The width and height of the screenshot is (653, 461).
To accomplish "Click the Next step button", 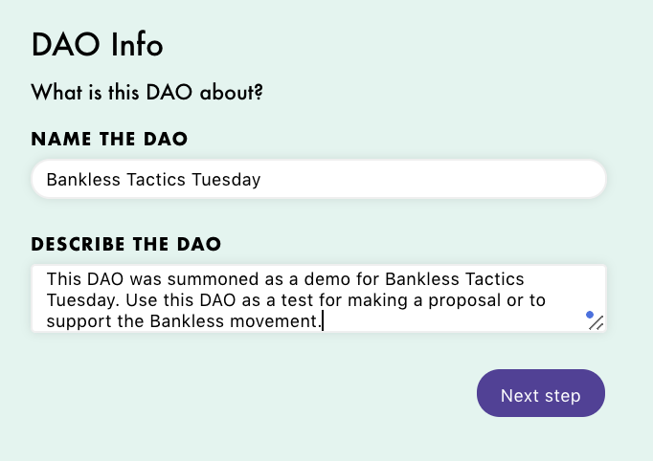I will click(541, 393).
